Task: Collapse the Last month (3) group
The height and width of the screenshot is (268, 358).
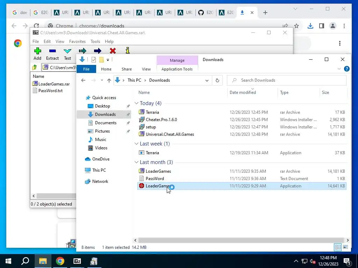Action: click(x=136, y=162)
